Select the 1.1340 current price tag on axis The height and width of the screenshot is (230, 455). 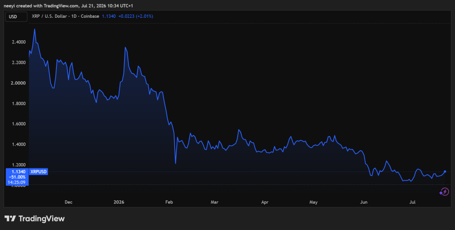click(x=19, y=172)
